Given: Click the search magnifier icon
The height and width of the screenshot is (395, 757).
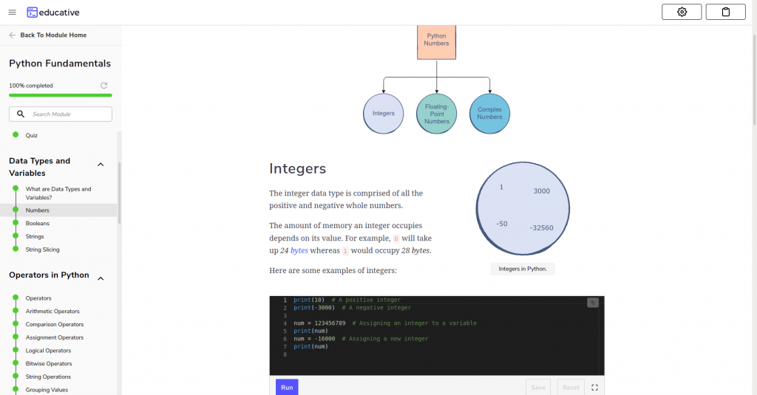Looking at the screenshot, I should [21, 114].
